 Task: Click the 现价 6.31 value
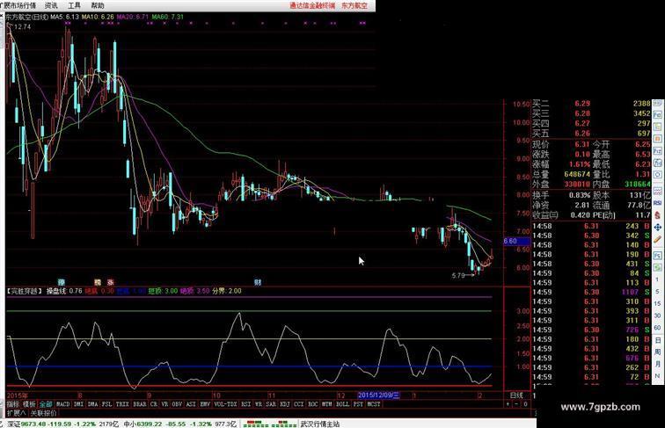(x=582, y=144)
